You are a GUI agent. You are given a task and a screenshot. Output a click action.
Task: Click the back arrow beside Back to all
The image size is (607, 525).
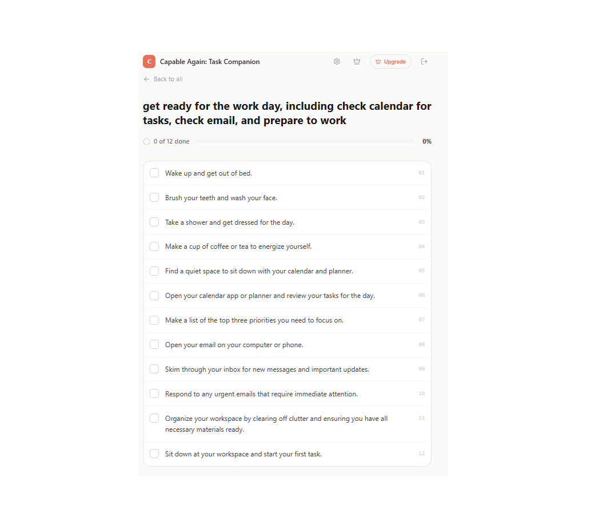click(146, 79)
